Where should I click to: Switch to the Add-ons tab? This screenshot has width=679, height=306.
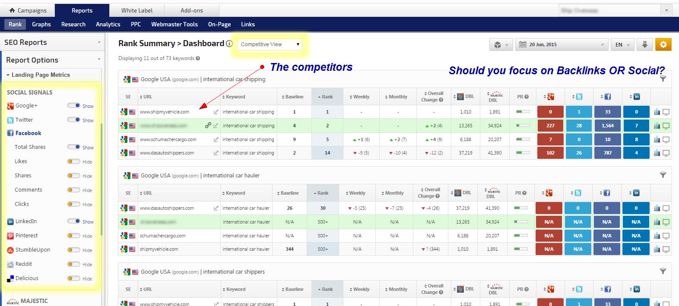coord(192,10)
